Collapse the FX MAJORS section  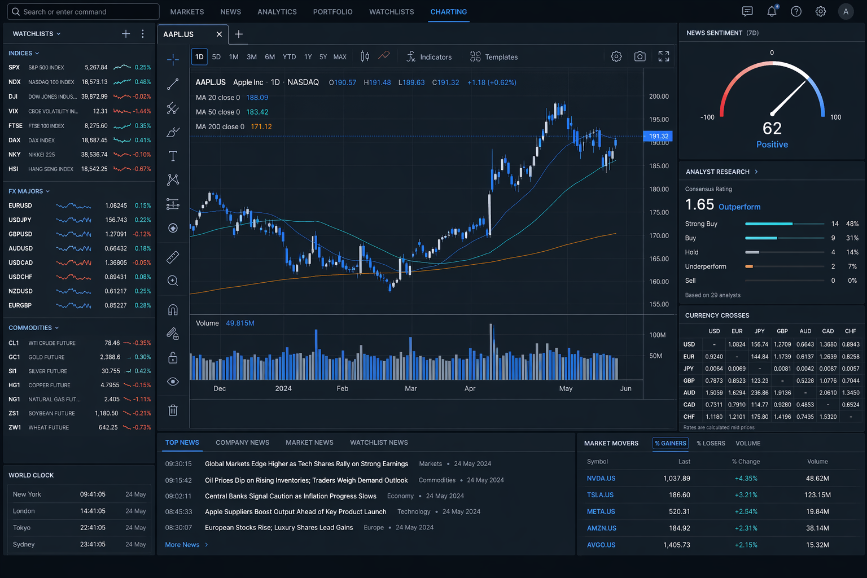pyautogui.click(x=48, y=191)
